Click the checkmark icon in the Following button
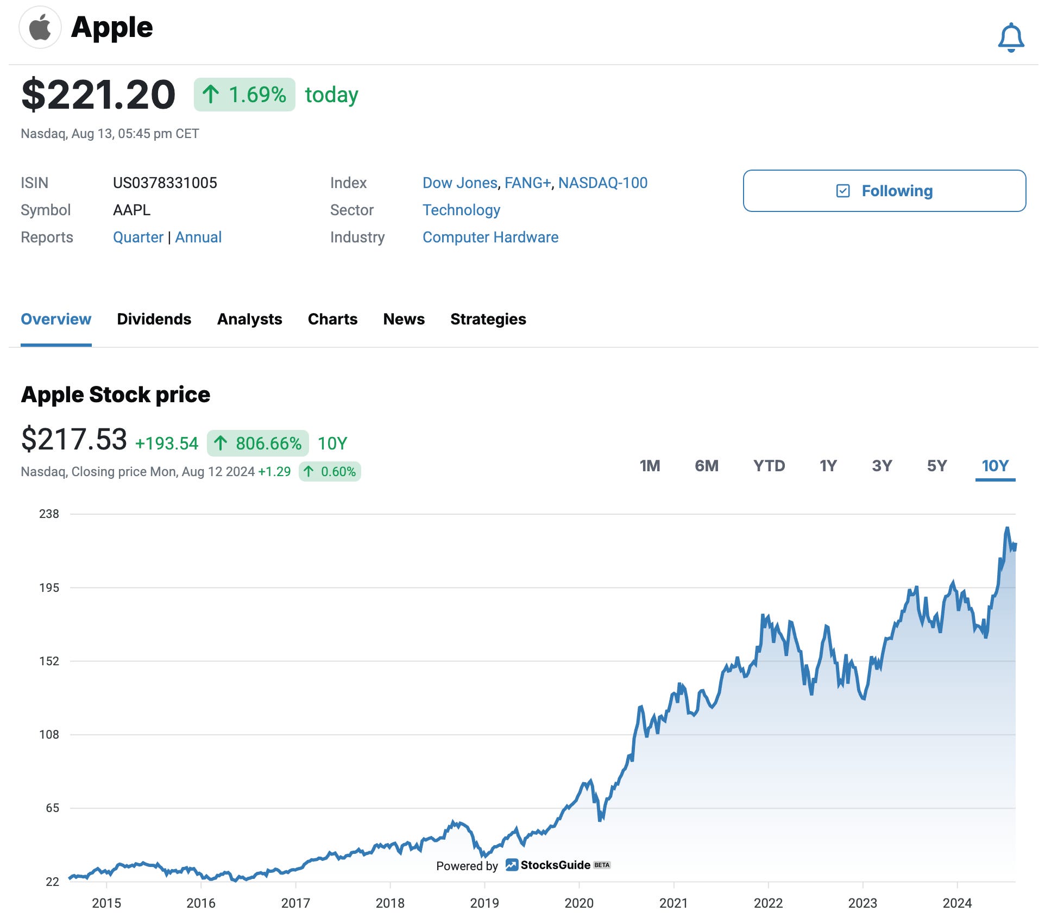This screenshot has width=1045, height=924. [843, 191]
